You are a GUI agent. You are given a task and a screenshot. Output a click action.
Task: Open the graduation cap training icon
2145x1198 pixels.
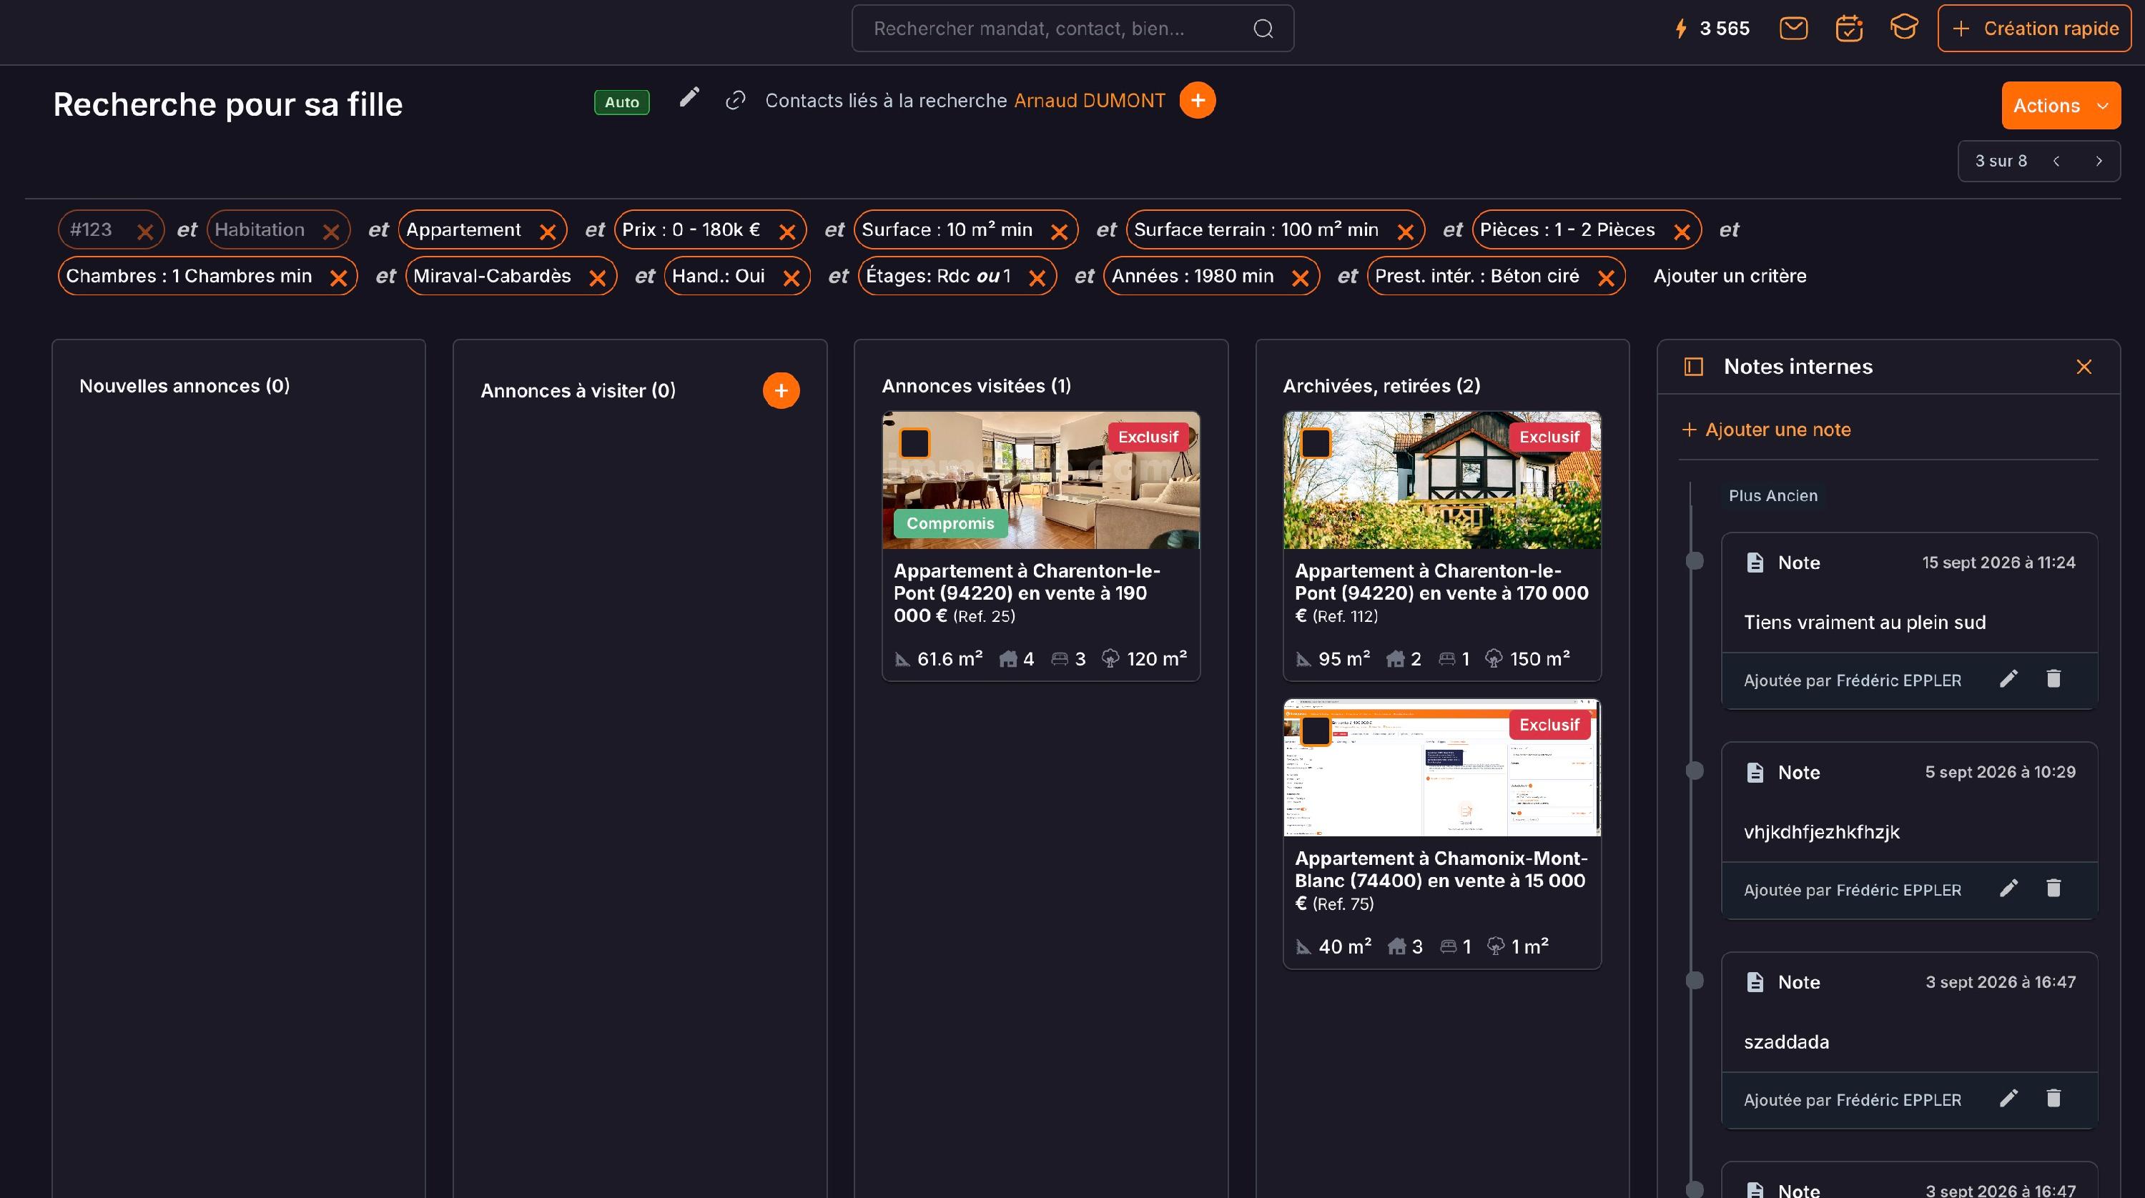tap(1903, 27)
